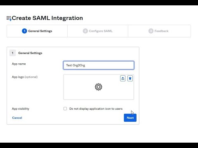This screenshot has width=198, height=148.
Task: Check 'Do not display application icon to users'
Action: pos(65,109)
